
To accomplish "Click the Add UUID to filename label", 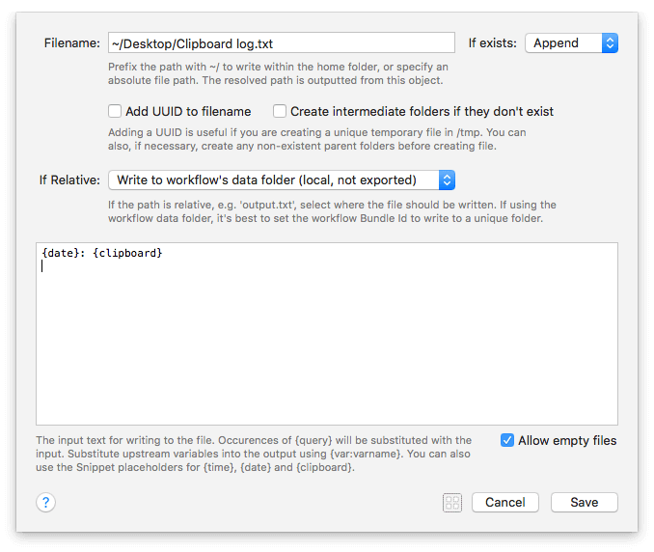I will pyautogui.click(x=188, y=111).
